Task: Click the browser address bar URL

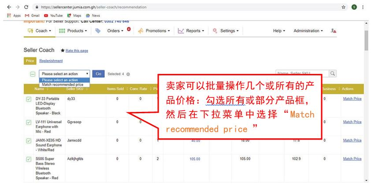Action: [93, 7]
